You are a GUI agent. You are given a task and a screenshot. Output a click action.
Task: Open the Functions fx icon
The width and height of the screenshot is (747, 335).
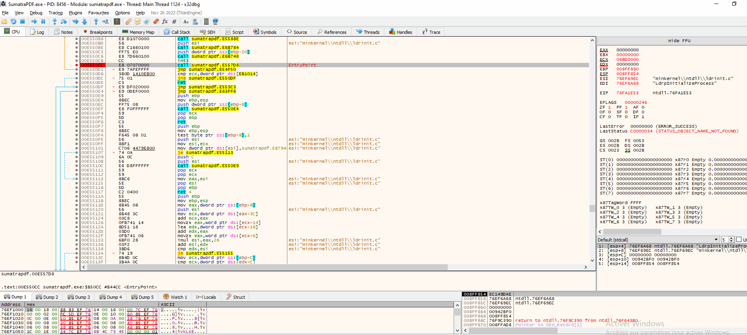click(165, 21)
